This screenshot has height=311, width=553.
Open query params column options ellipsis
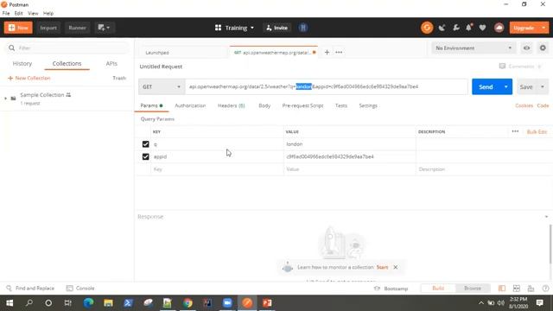[x=515, y=131]
